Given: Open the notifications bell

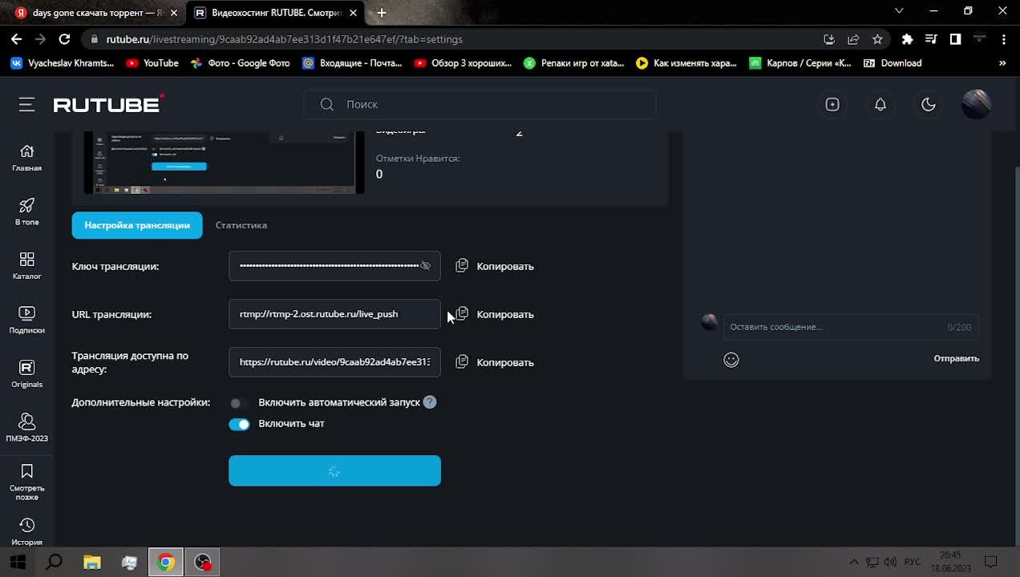Looking at the screenshot, I should tap(880, 104).
